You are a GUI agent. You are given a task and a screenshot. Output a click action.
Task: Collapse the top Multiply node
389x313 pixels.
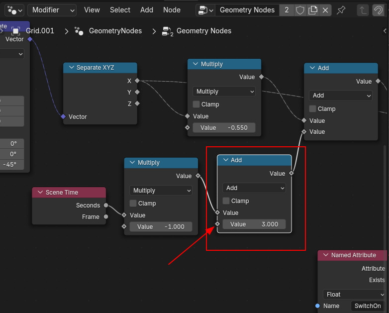point(195,64)
